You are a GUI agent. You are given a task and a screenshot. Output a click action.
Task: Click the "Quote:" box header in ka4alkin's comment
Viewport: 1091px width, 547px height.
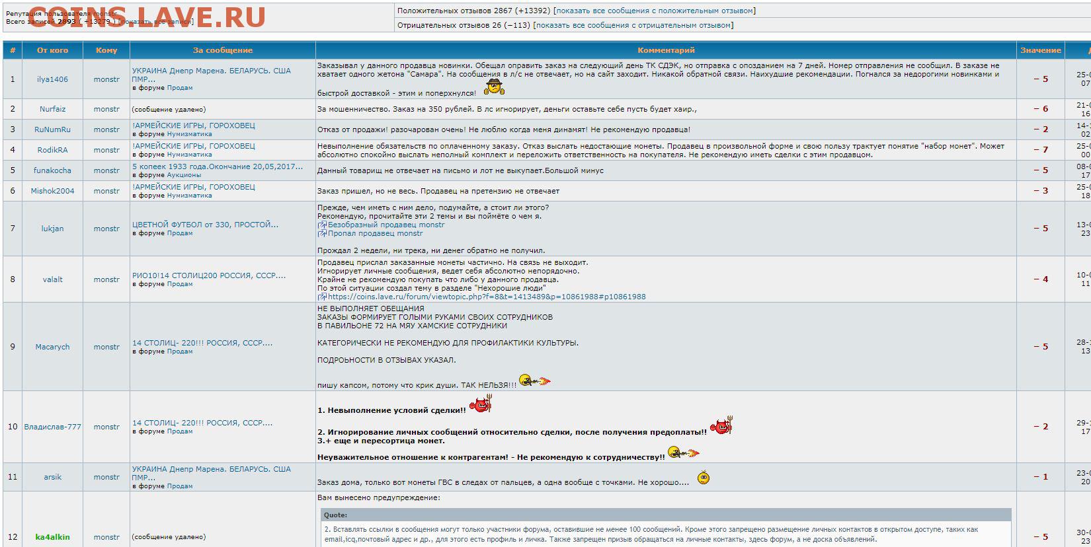click(666, 515)
